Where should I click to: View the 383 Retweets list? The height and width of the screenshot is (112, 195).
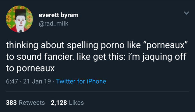25,103
